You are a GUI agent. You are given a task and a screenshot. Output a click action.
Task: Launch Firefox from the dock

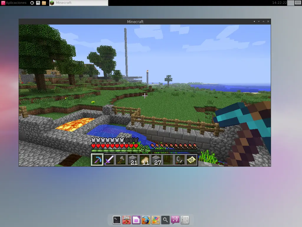coord(146,220)
